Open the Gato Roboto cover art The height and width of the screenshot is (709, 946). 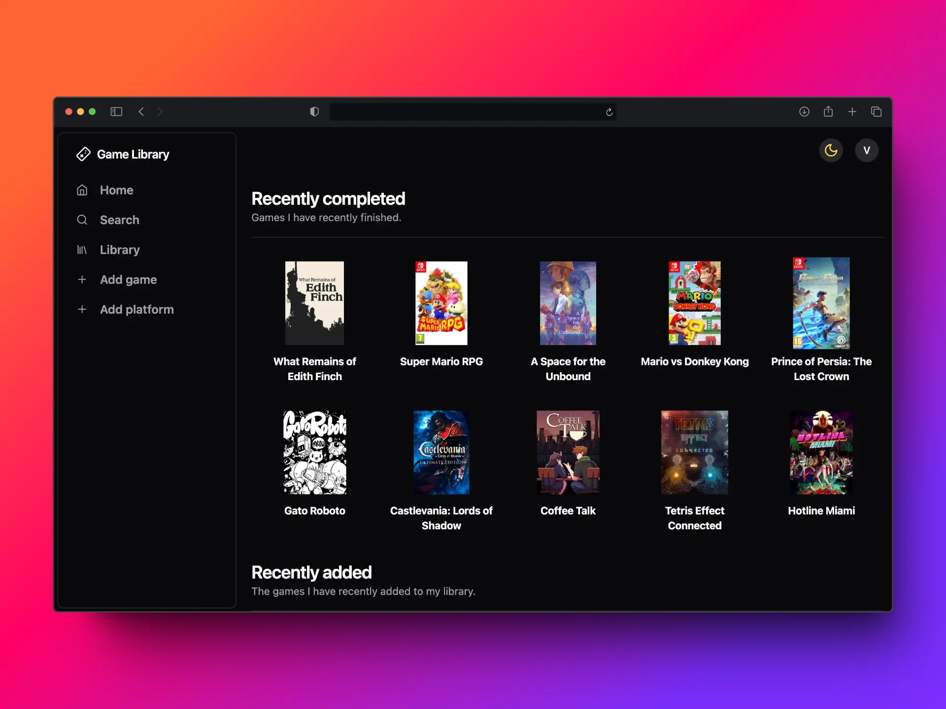tap(314, 452)
